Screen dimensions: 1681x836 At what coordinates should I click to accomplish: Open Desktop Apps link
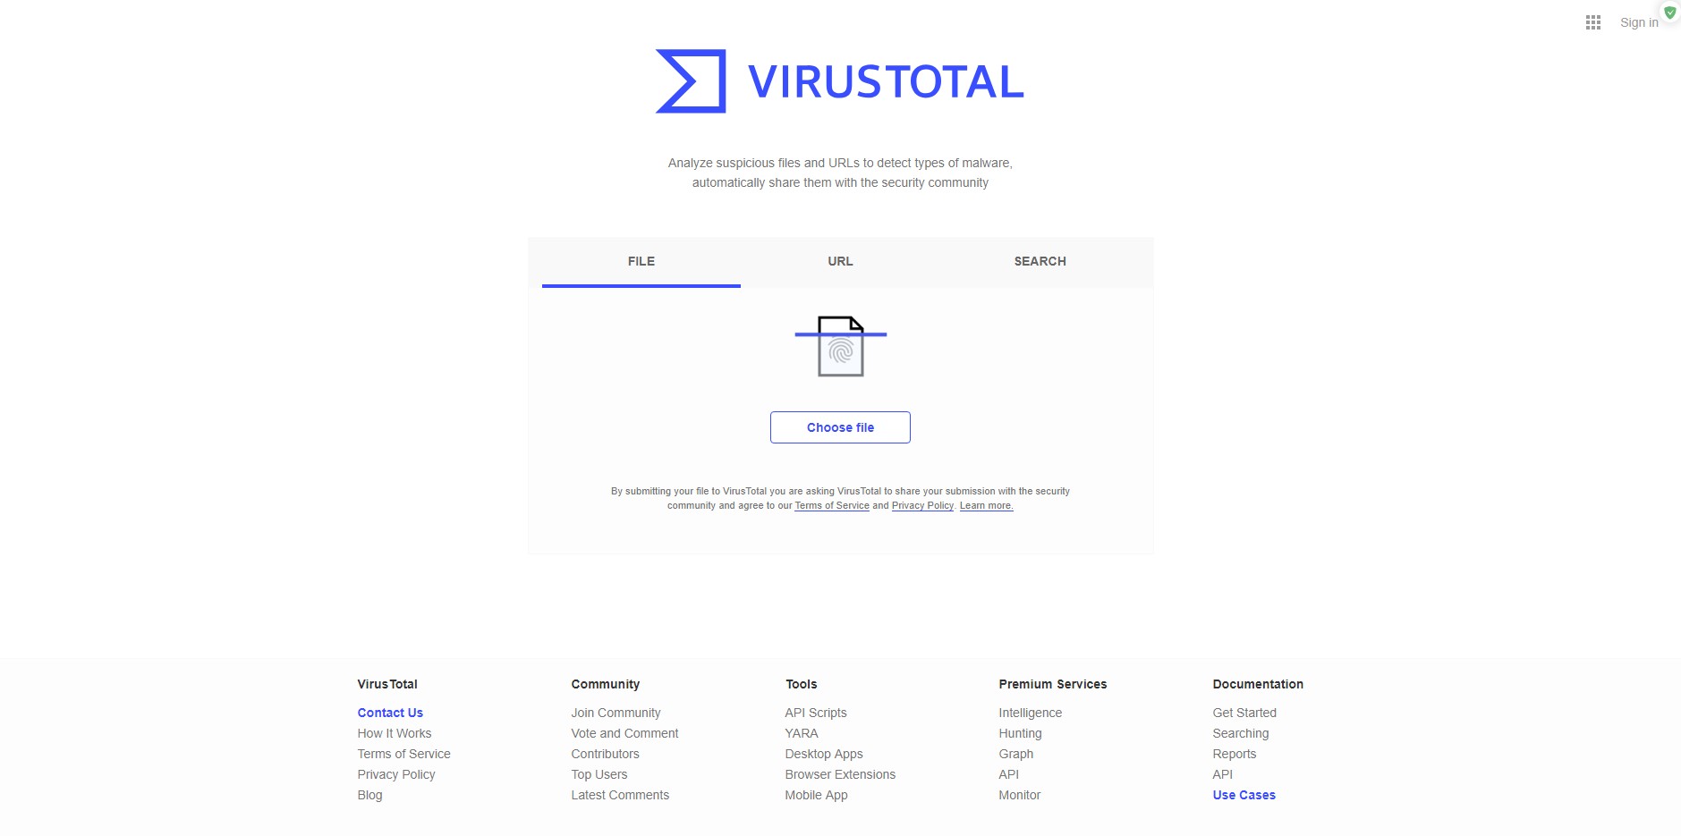click(x=824, y=754)
